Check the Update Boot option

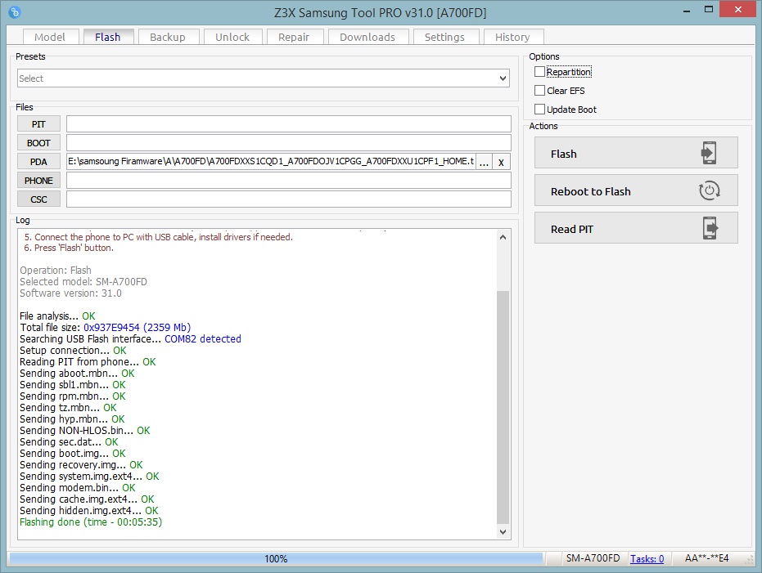(539, 110)
